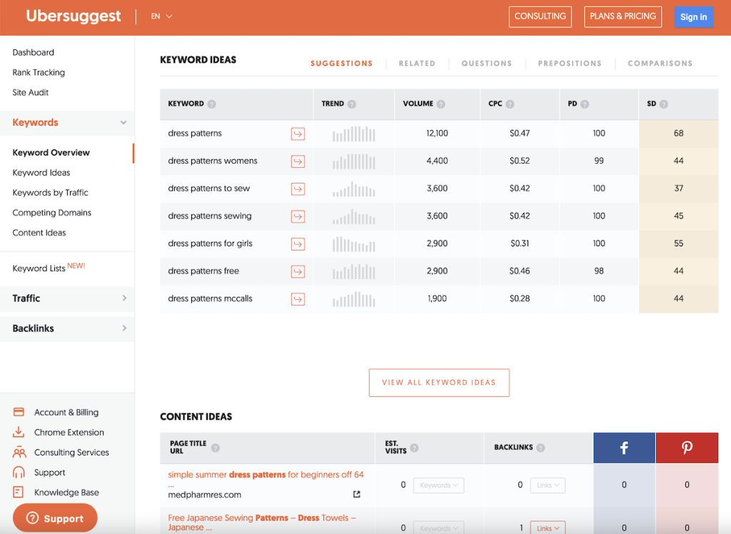Open Links dropdown for Free Japanese Sewing row

point(548,528)
